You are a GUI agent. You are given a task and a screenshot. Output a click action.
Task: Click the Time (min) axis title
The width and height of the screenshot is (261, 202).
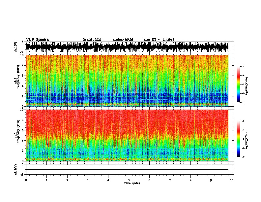tap(132, 183)
